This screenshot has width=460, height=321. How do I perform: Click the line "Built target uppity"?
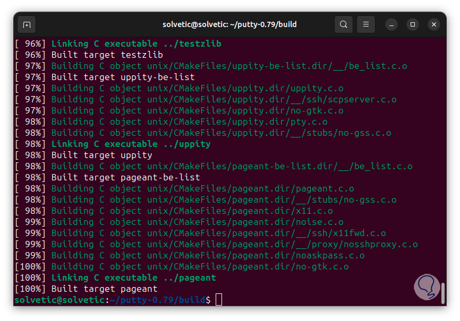click(x=83, y=155)
